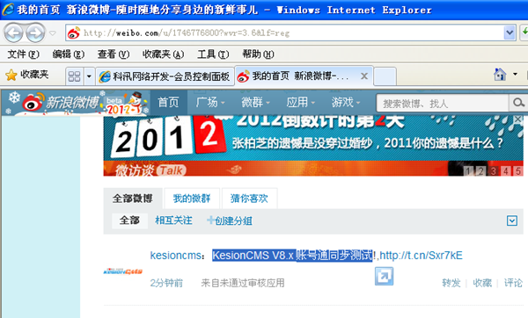The height and width of the screenshot is (318, 528).
Task: Expand the feed filter dropdown arrow box
Action: (x=512, y=220)
